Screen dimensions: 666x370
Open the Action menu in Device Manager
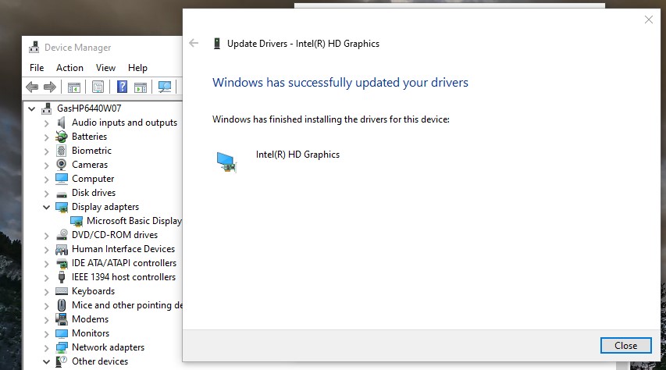tap(69, 68)
